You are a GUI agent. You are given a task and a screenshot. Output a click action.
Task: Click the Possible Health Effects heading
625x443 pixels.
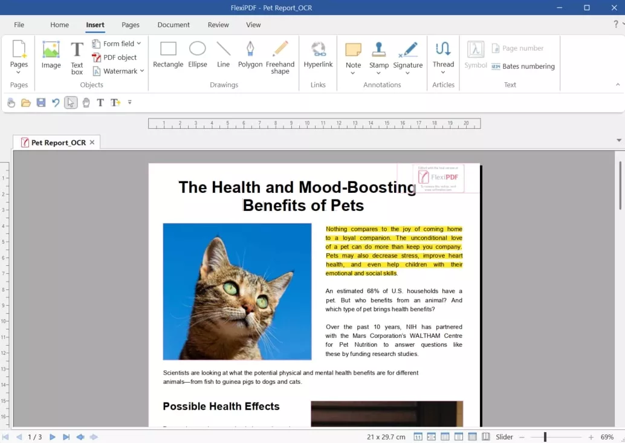click(x=221, y=406)
